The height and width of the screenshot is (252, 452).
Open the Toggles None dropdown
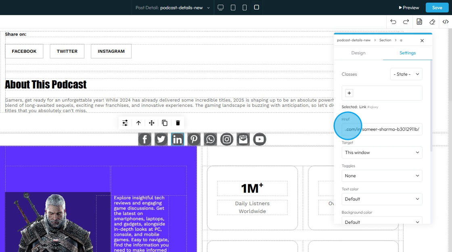point(382,176)
